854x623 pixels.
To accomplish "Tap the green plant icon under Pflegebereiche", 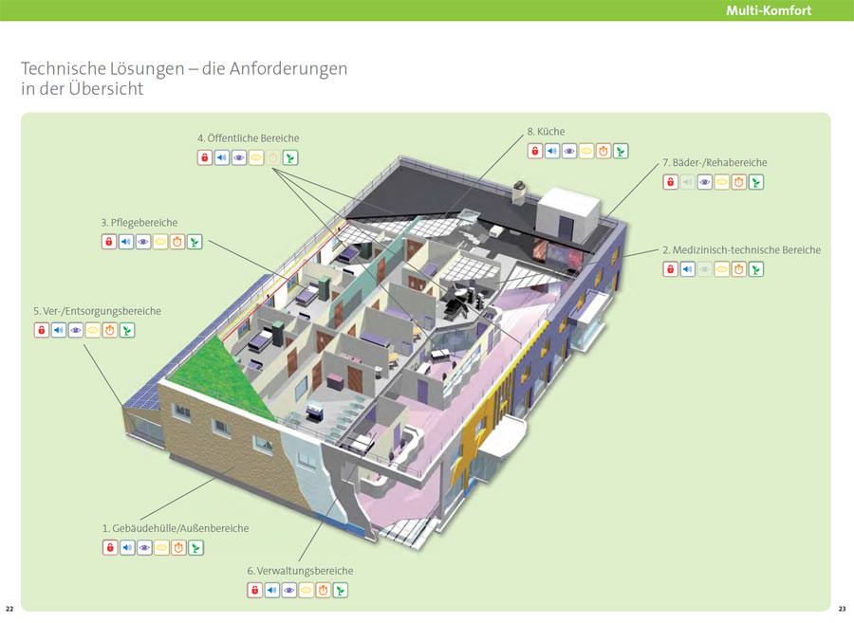I will 195,242.
